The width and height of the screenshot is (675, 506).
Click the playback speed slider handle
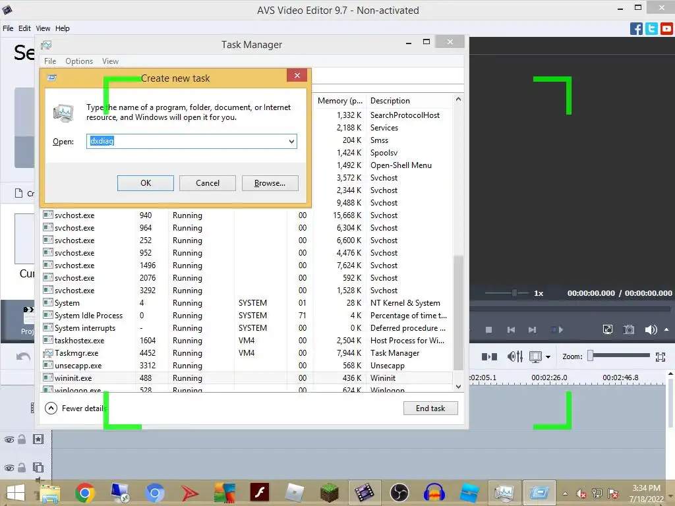click(514, 293)
